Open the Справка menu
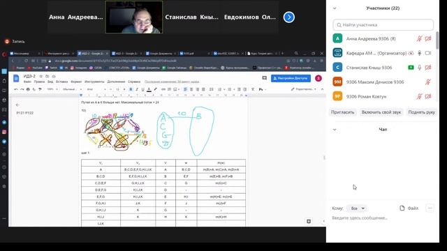This screenshot has height=251, width=447. [x=134, y=82]
